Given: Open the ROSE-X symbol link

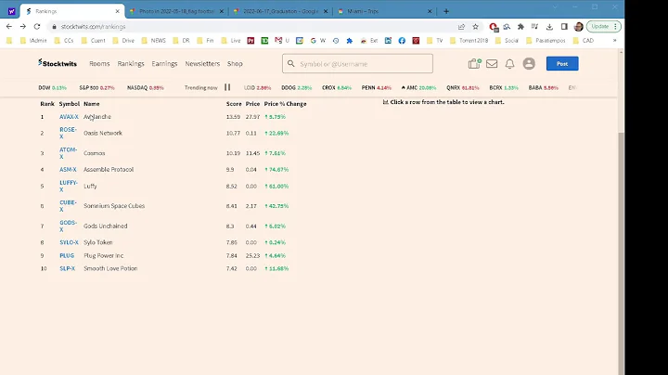Looking at the screenshot, I should click(x=68, y=133).
